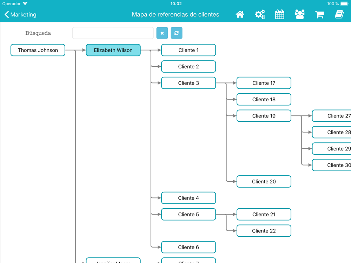Select the Cliente 1 node
The height and width of the screenshot is (263, 351).
pos(188,50)
